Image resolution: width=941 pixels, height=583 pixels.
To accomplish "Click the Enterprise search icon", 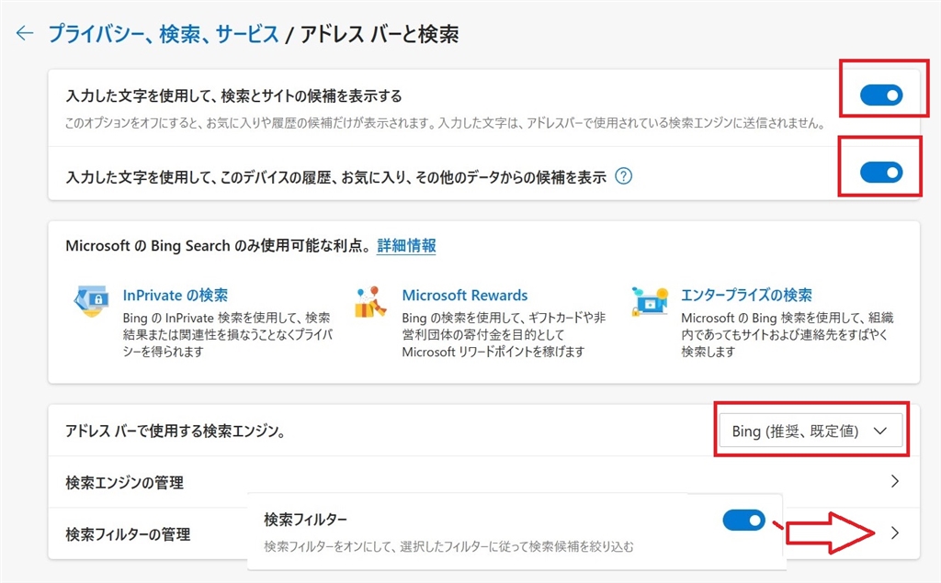I will point(651,300).
